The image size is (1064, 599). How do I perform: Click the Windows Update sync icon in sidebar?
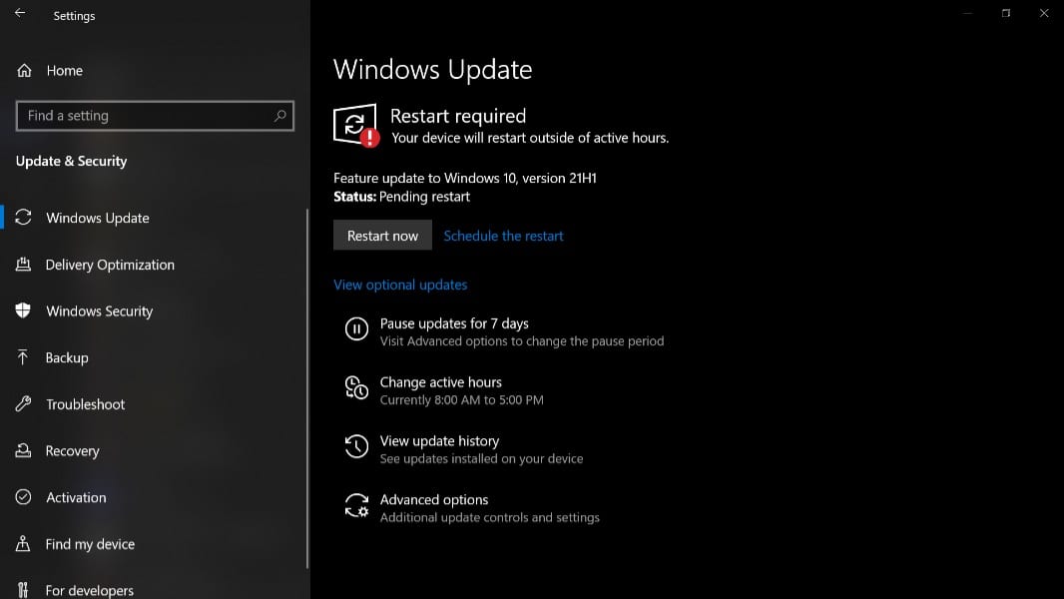pos(24,217)
